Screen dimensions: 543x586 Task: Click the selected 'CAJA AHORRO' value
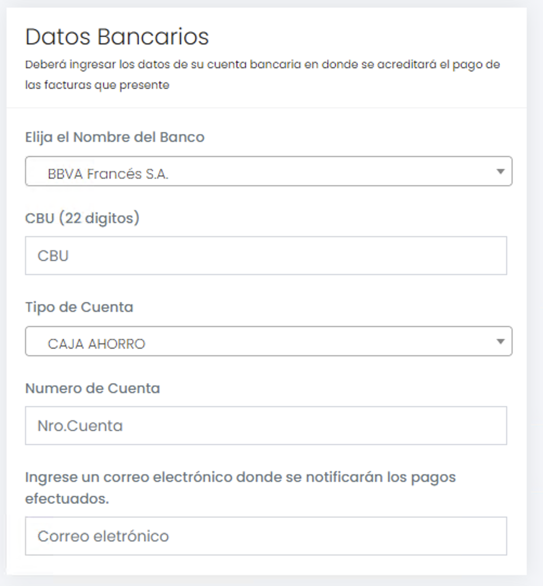[96, 344]
